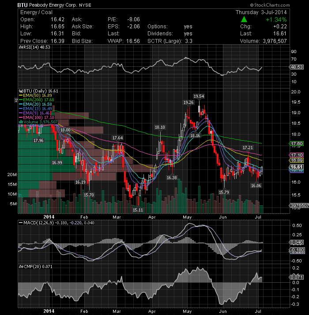Click the EPS value -2.06

(x=133, y=27)
